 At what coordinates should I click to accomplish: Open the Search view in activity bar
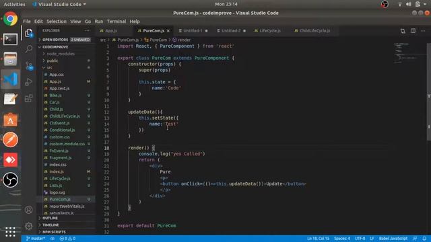[x=28, y=49]
